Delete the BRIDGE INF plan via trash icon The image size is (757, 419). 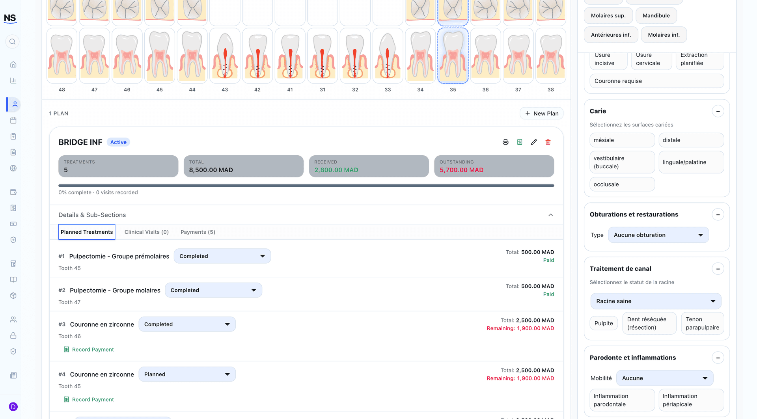point(548,142)
